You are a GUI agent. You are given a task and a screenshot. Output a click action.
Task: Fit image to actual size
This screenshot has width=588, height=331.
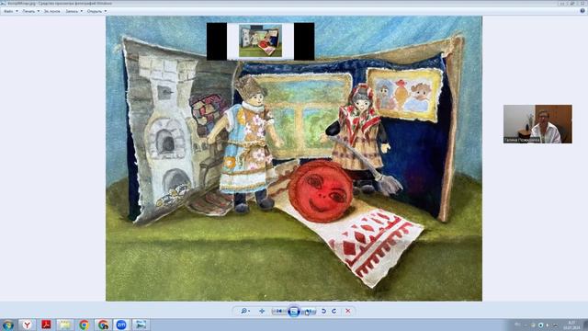(x=262, y=311)
